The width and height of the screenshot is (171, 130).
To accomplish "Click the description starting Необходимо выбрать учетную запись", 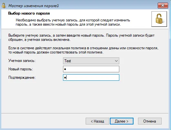I will (73, 22).
